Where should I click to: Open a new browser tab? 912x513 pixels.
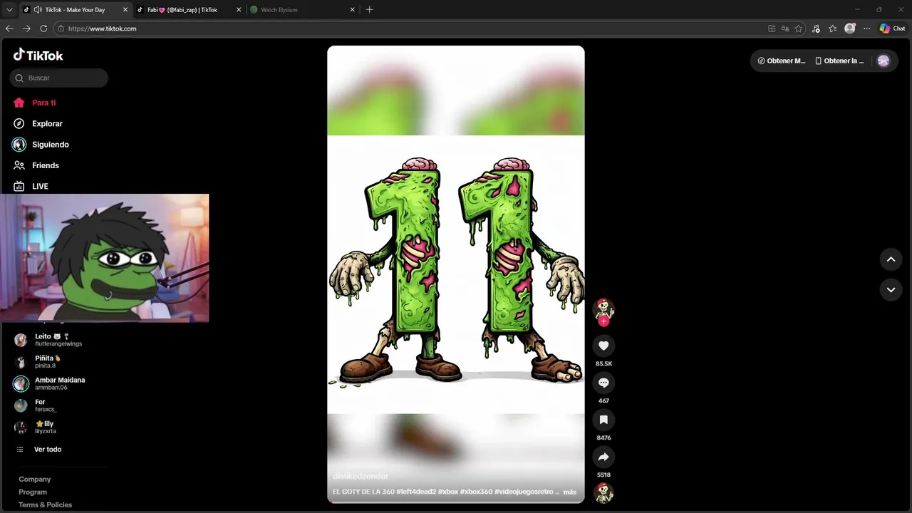pyautogui.click(x=369, y=10)
